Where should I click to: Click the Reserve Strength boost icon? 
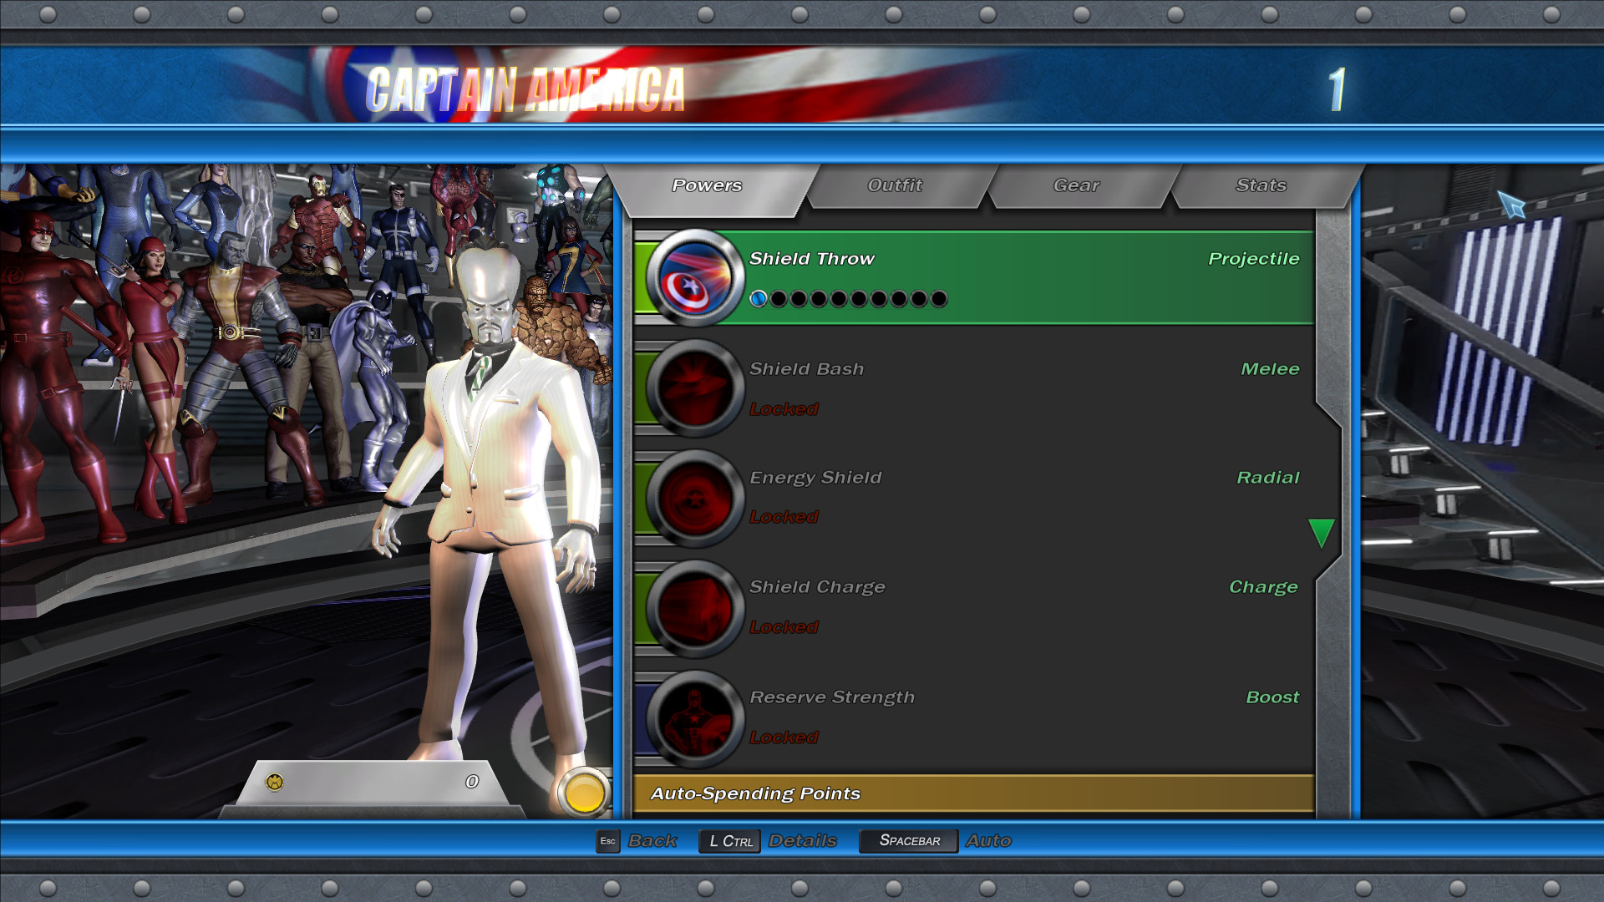pyautogui.click(x=694, y=718)
